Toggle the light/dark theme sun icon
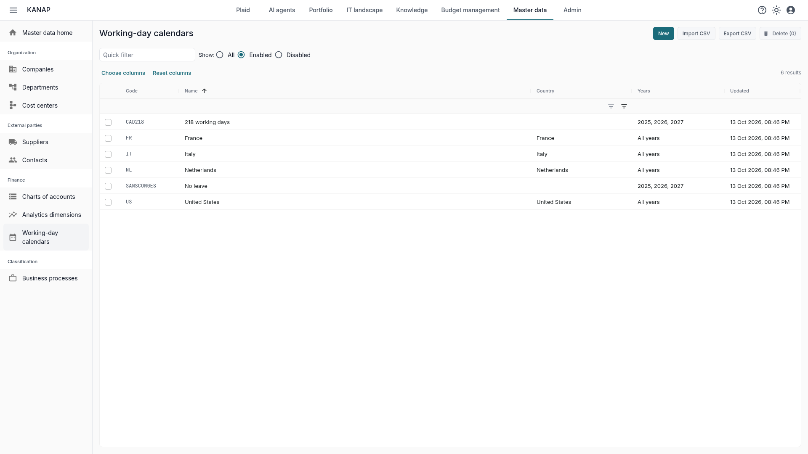 (776, 10)
